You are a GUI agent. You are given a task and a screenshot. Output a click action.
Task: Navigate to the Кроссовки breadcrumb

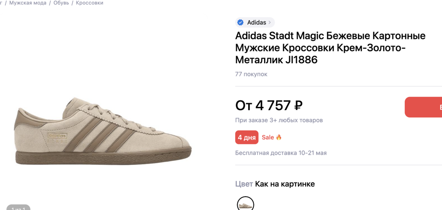90,3
